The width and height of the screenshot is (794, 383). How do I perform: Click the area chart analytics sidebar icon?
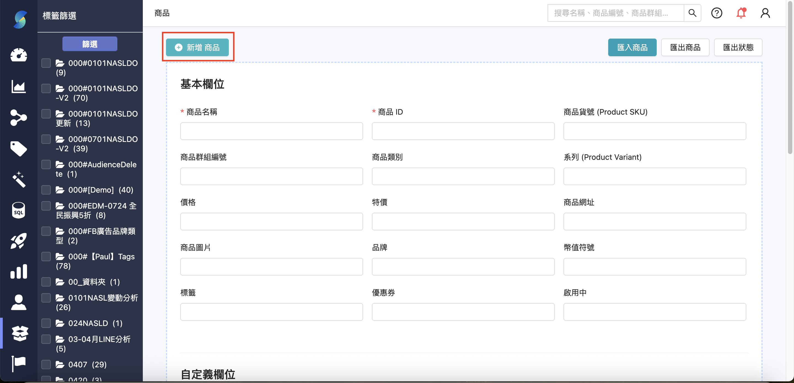pyautogui.click(x=18, y=87)
